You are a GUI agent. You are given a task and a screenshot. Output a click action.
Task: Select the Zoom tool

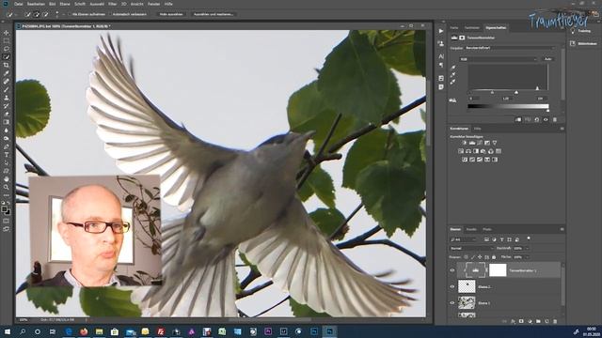click(7, 187)
